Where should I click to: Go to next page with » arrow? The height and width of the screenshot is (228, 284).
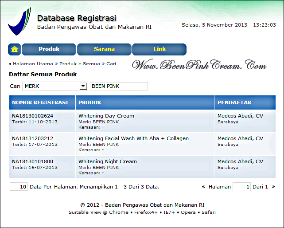273,187
